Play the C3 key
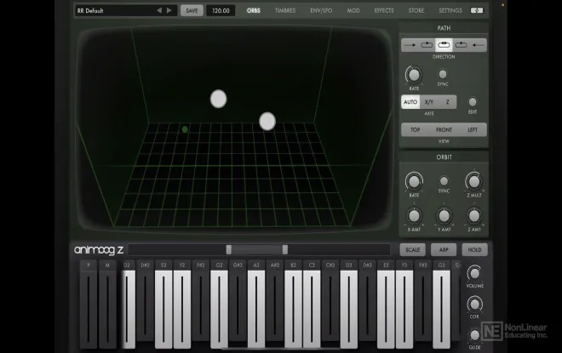The image size is (562, 353). [312, 310]
